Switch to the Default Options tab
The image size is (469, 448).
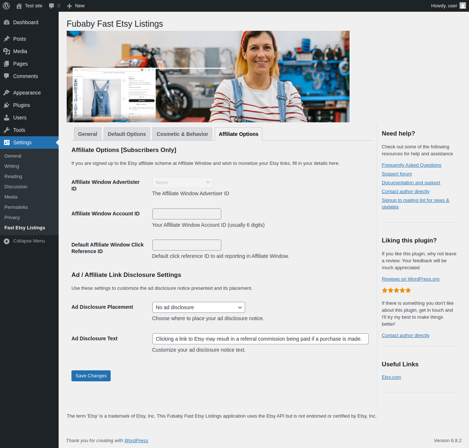(127, 134)
